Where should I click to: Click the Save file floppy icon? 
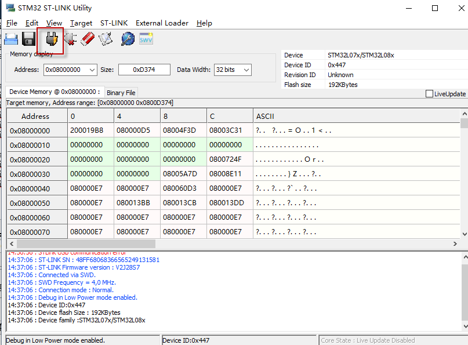point(28,39)
